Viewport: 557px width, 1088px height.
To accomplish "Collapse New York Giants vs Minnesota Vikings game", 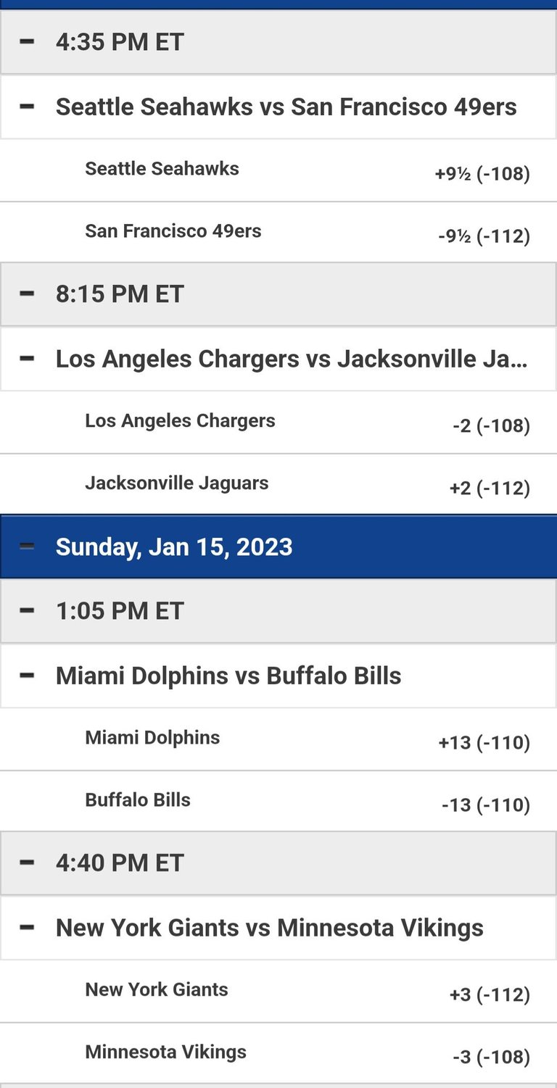I will point(27,927).
